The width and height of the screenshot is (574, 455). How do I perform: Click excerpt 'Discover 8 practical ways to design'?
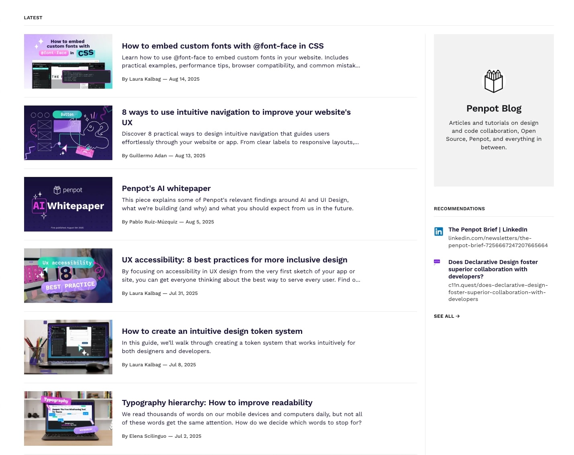(240, 138)
